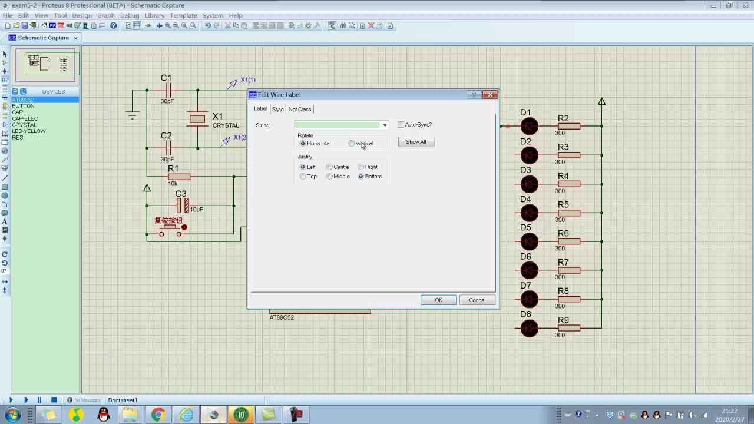The image size is (754, 424).
Task: Click the Undo toolbar icon
Action: (207, 26)
